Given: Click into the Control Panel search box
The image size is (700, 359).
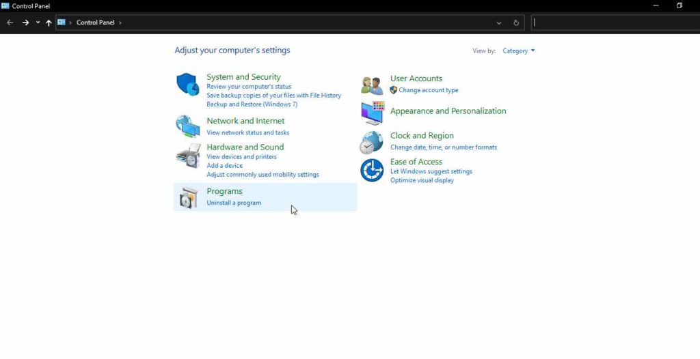Looking at the screenshot, I should (x=615, y=23).
